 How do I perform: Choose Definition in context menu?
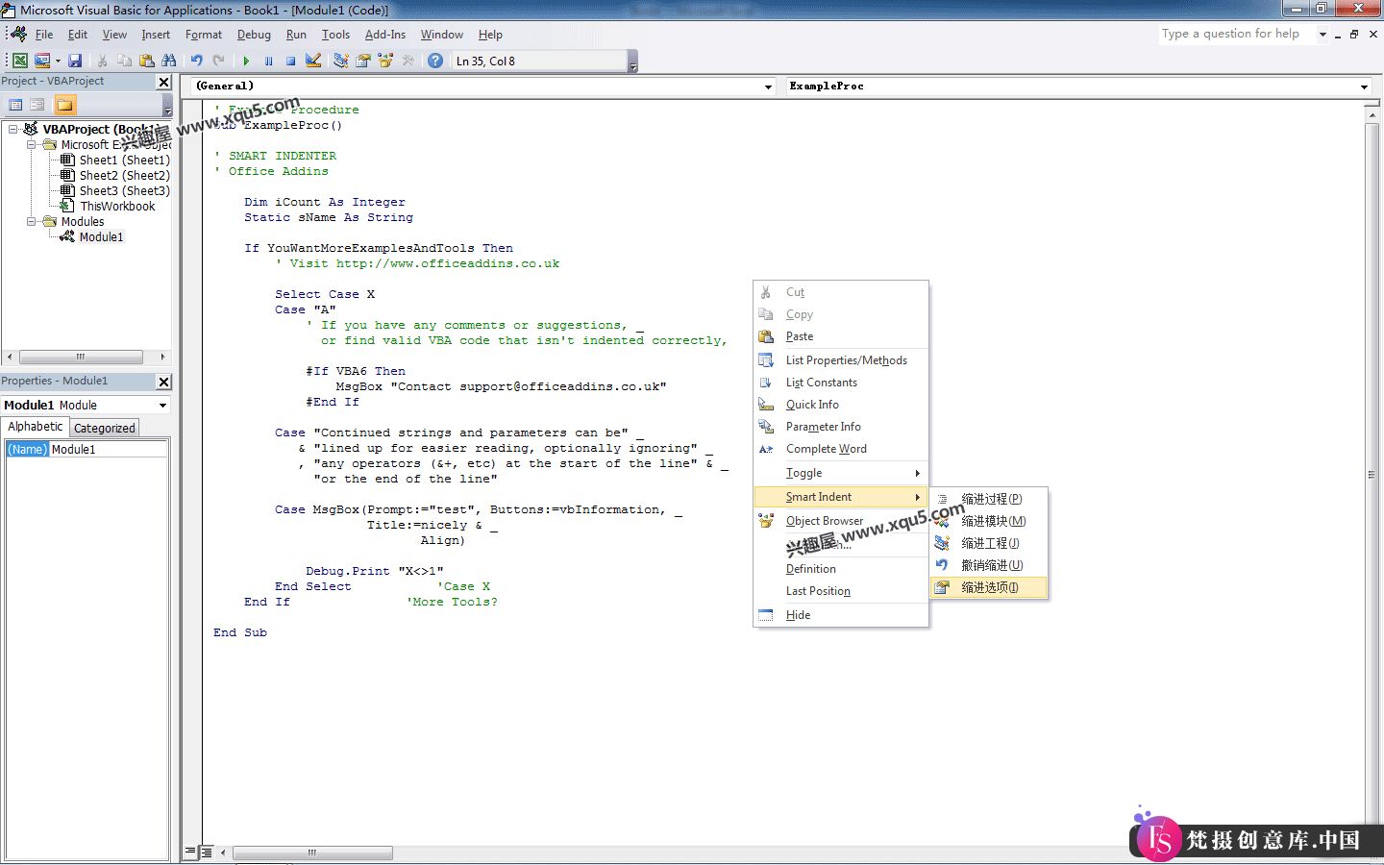[841, 569]
